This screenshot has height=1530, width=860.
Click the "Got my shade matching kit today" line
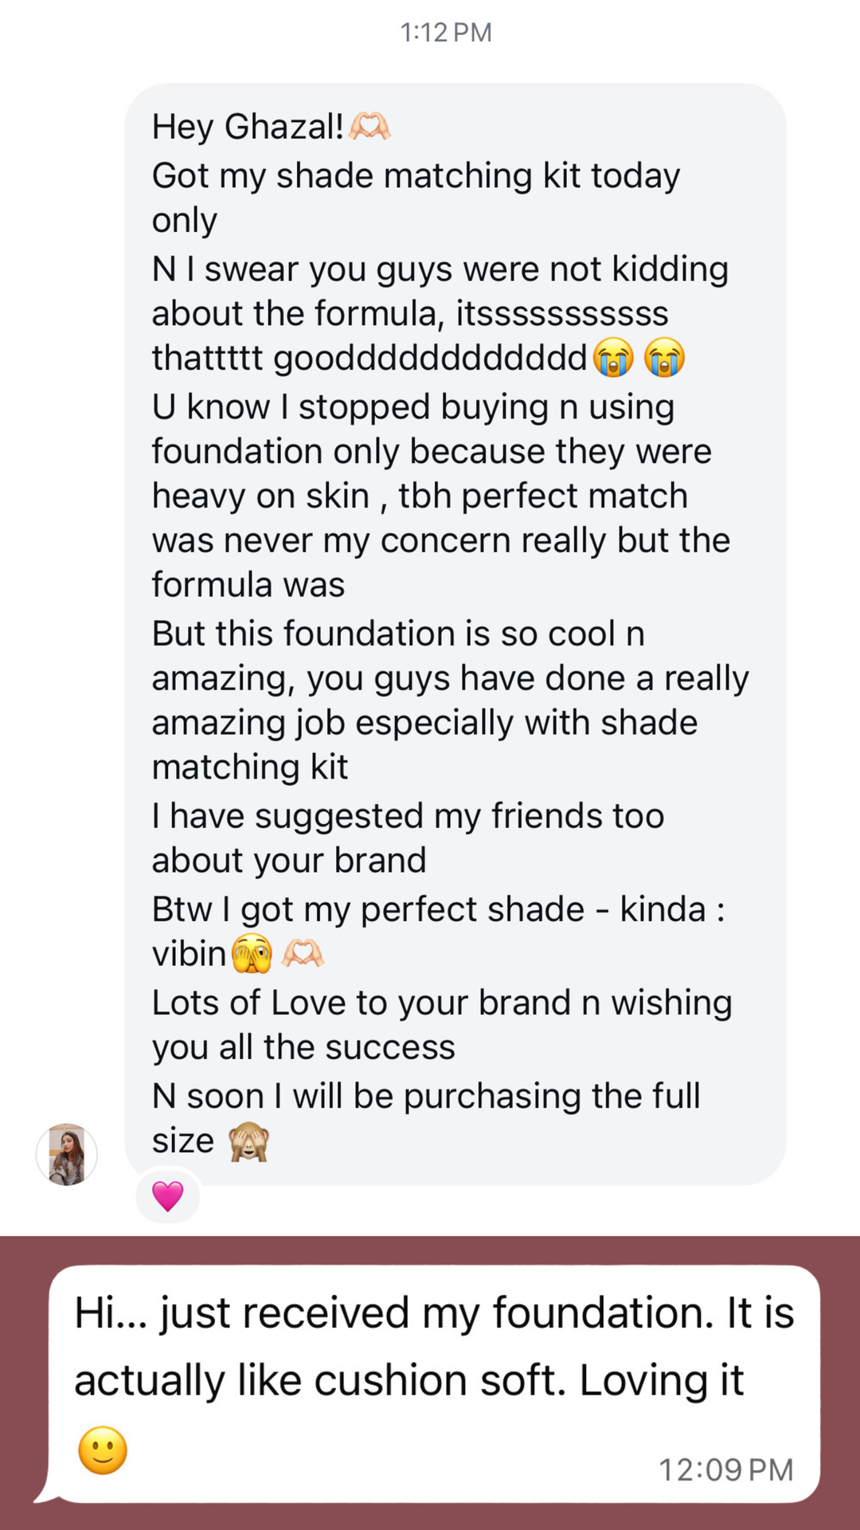click(x=416, y=176)
